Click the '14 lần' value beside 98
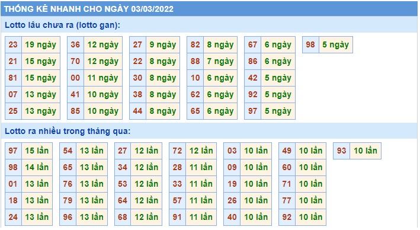Viewport: 420px width, 230px height. pos(37,167)
